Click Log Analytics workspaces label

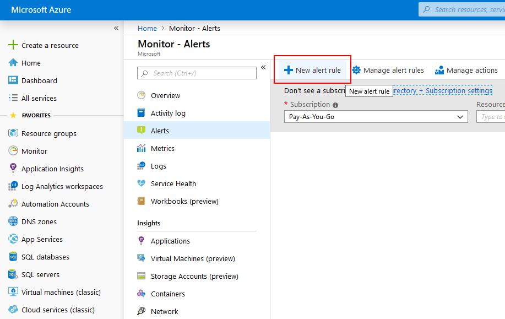click(62, 186)
